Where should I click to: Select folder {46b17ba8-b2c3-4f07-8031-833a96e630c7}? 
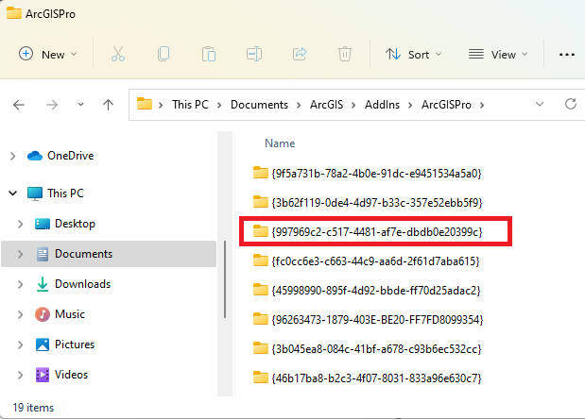click(x=367, y=378)
